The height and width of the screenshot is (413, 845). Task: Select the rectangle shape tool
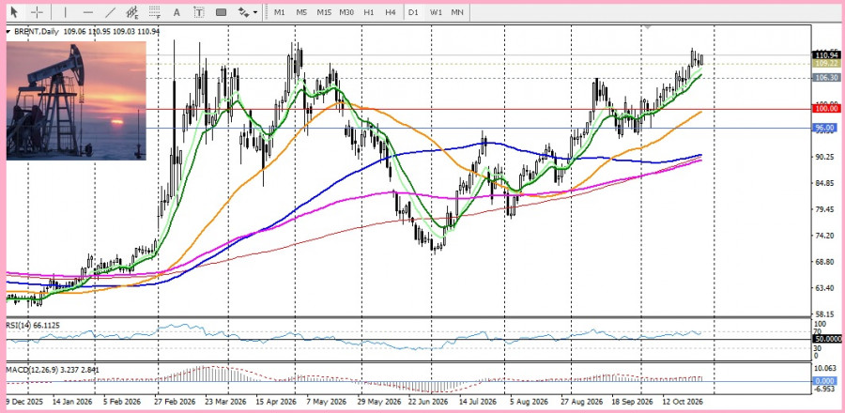tap(221, 12)
